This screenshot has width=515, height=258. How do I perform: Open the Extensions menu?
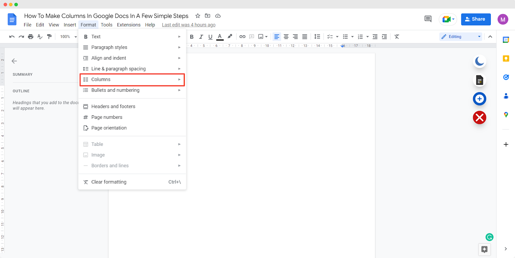point(129,25)
